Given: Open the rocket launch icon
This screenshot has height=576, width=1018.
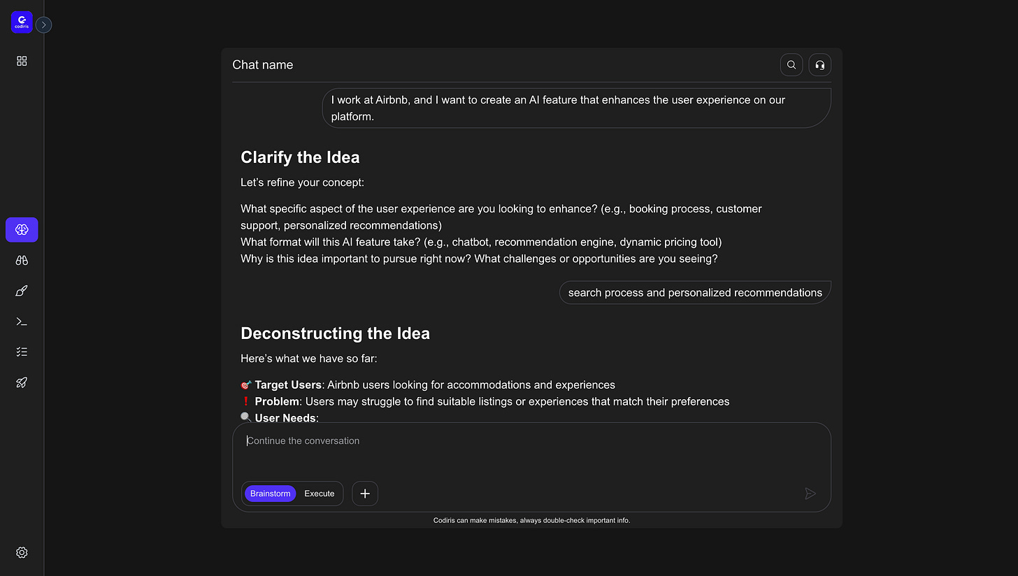Looking at the screenshot, I should 22,382.
